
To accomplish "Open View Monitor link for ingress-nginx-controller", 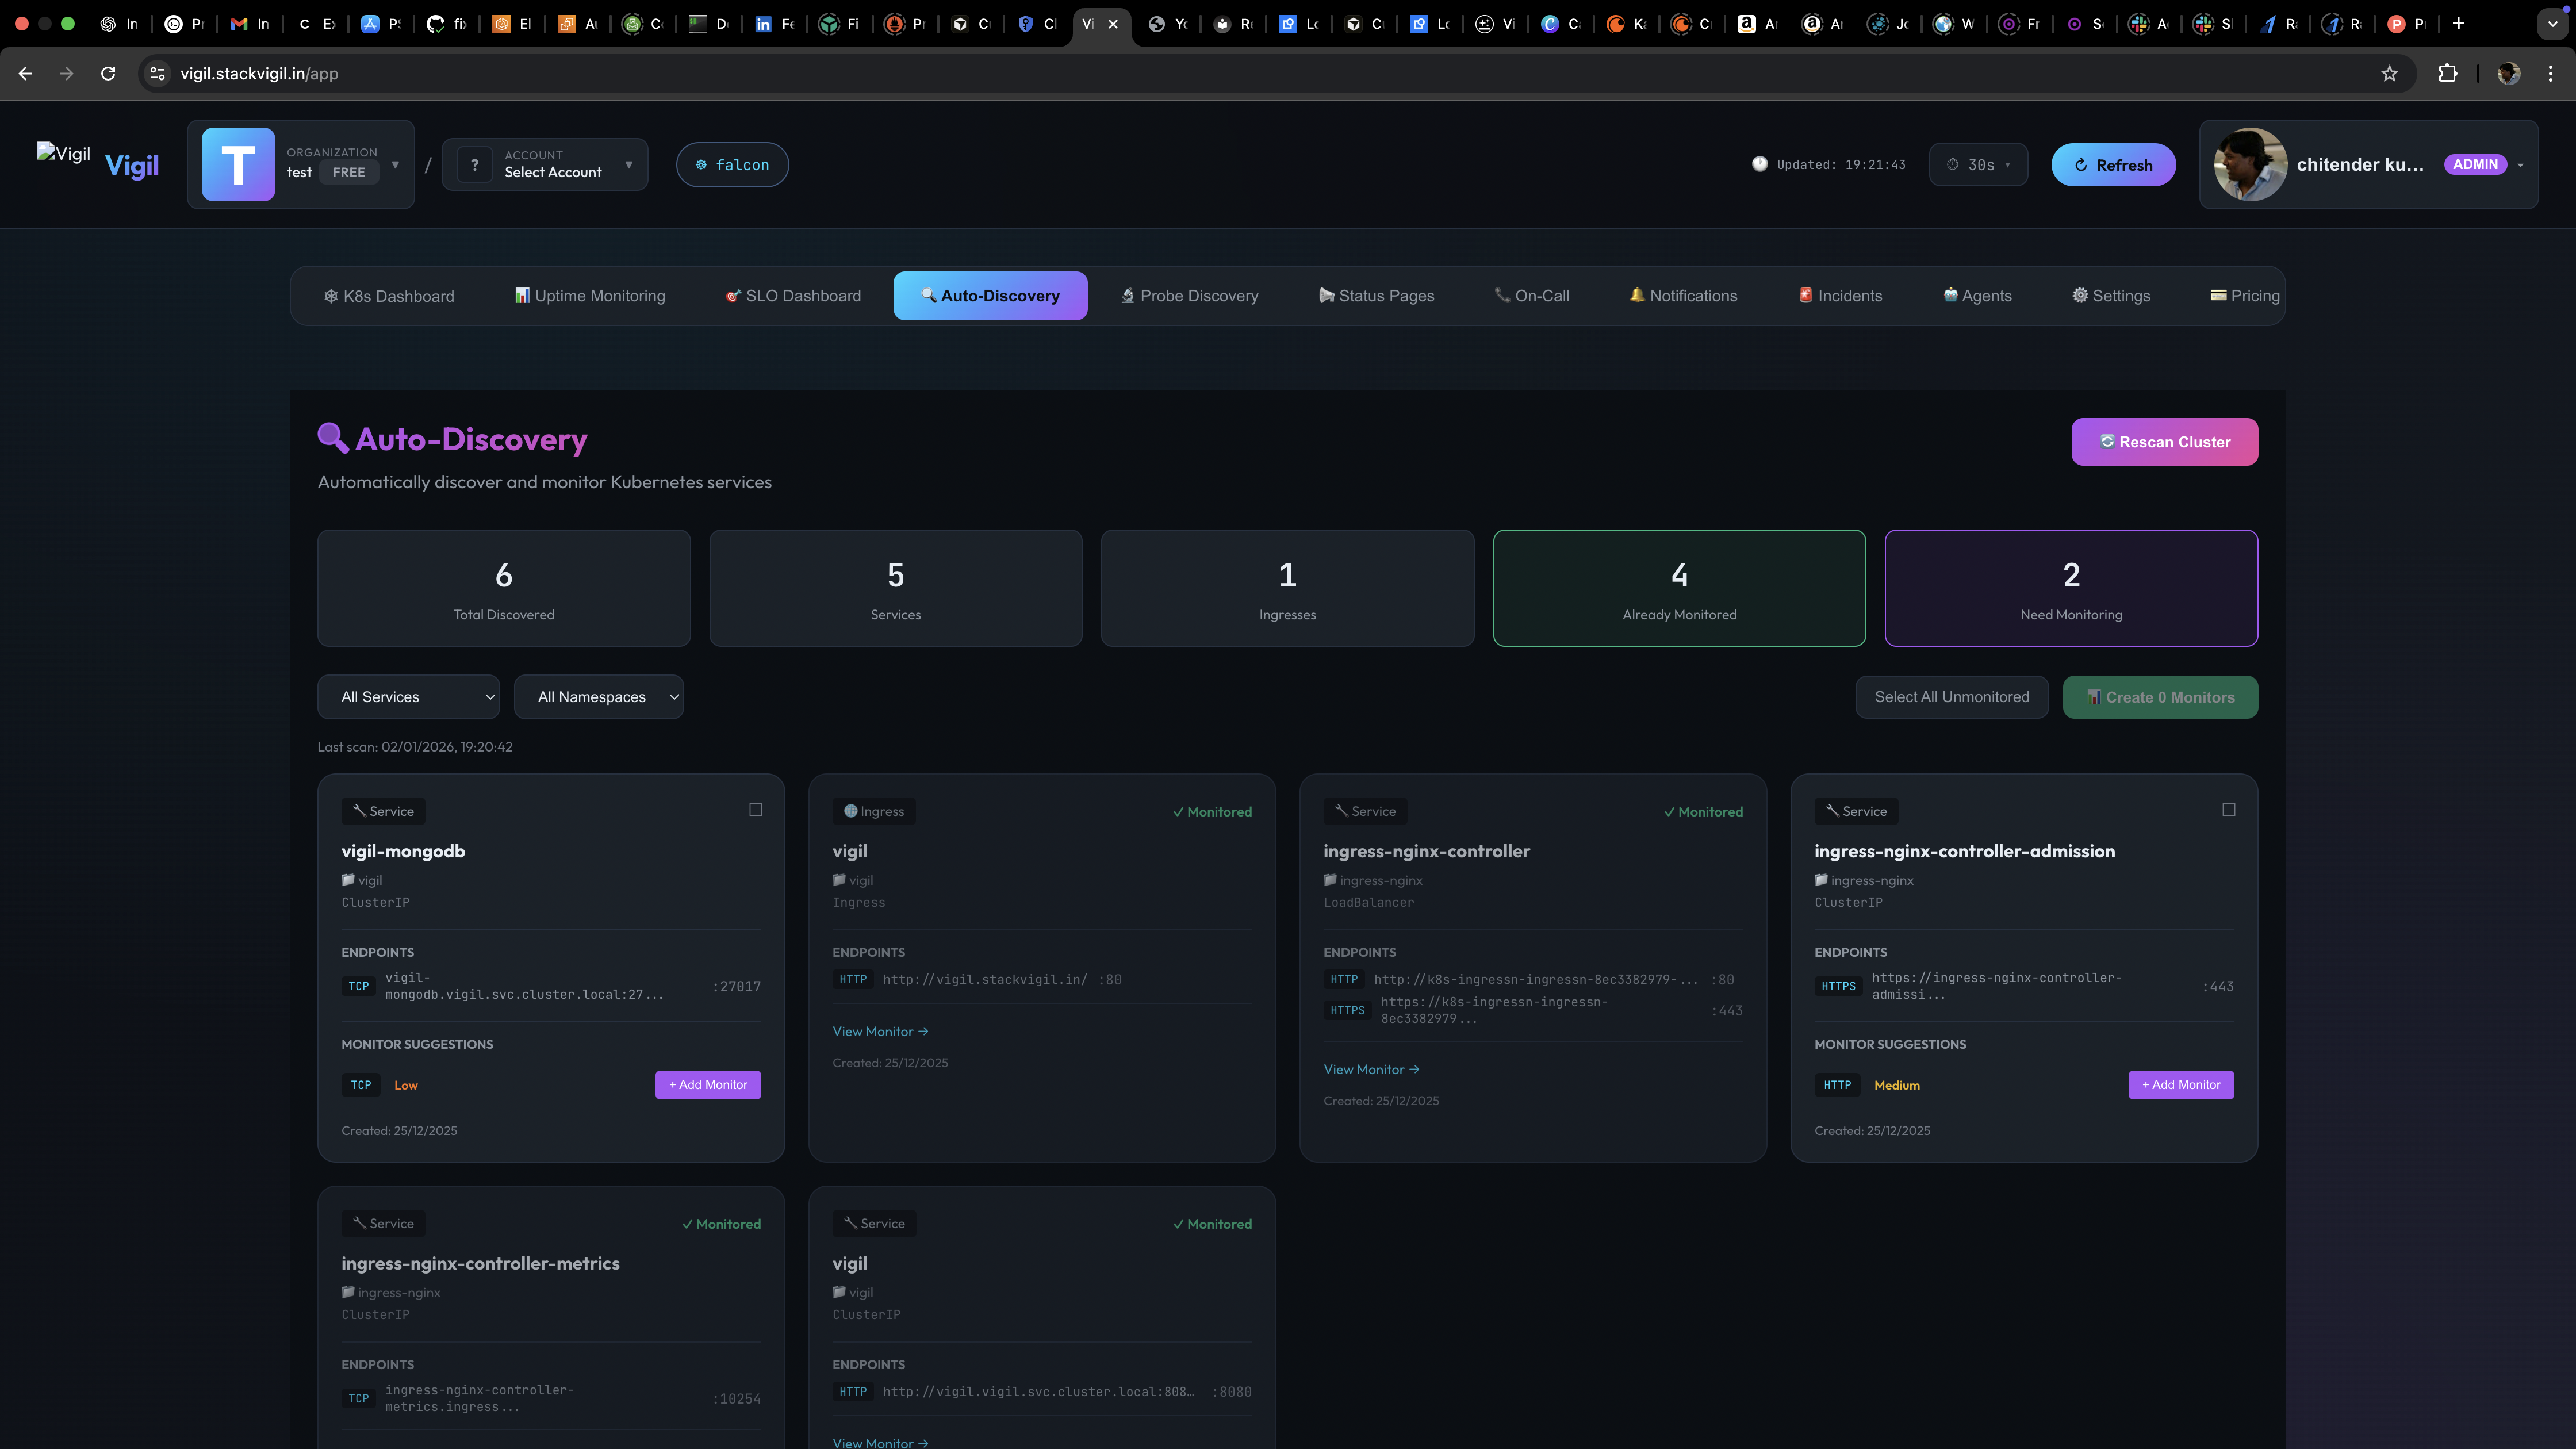I will point(1371,1070).
